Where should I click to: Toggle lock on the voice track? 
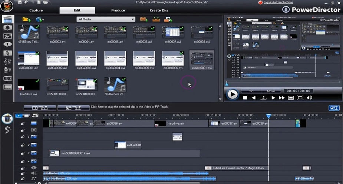(x=22, y=174)
